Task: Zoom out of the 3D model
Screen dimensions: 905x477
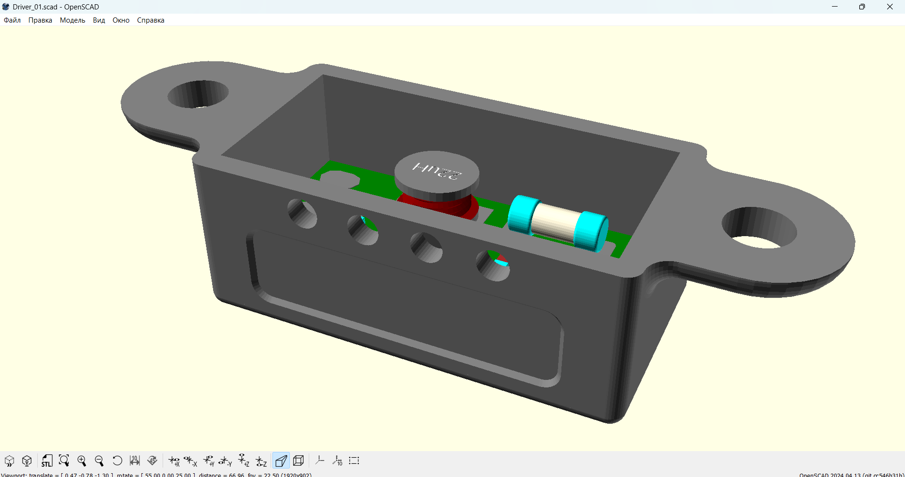Action: tap(99, 461)
